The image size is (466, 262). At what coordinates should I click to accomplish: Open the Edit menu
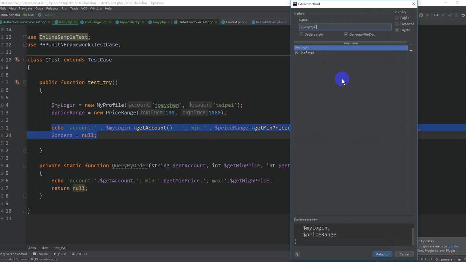(3, 8)
